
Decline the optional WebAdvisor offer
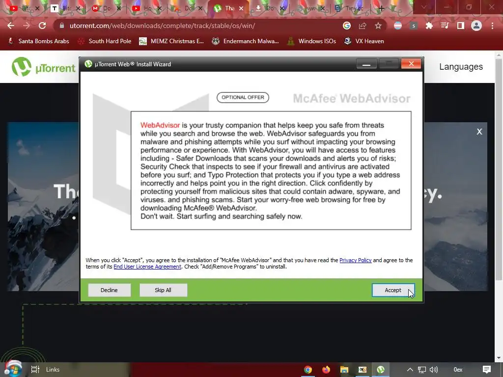click(x=109, y=290)
